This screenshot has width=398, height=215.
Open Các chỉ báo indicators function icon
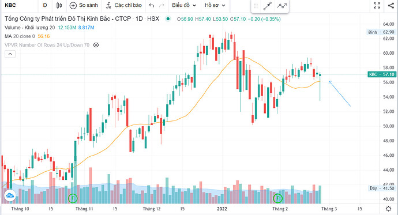click(x=108, y=5)
